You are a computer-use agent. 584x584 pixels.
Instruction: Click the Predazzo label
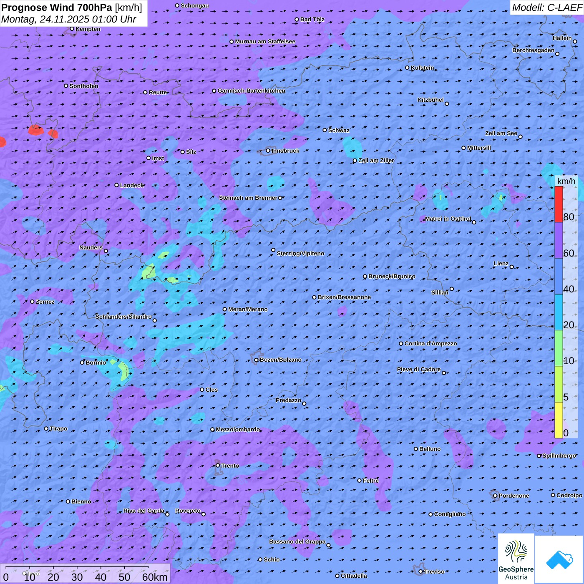288,400
